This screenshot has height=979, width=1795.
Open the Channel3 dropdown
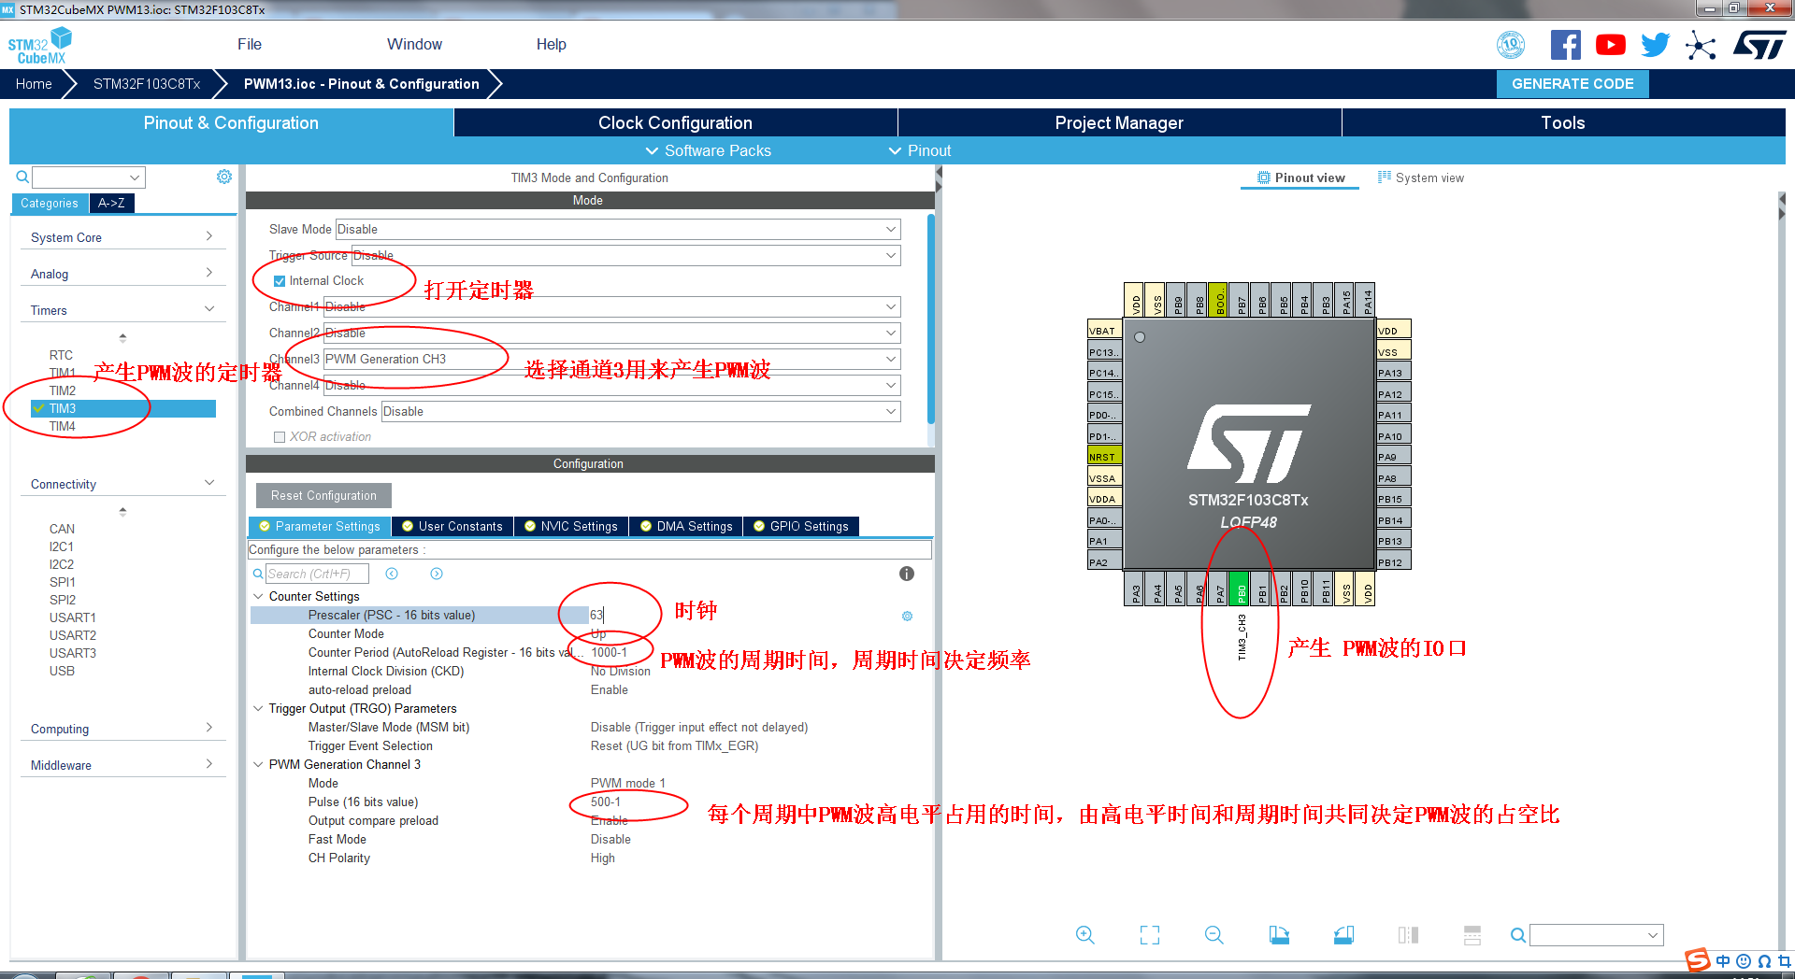point(892,359)
